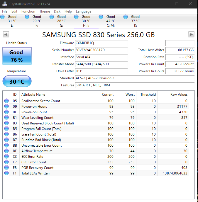This screenshot has width=198, height=202.
Task: Click status orb for Erase Fail Count
Action: click(6, 134)
